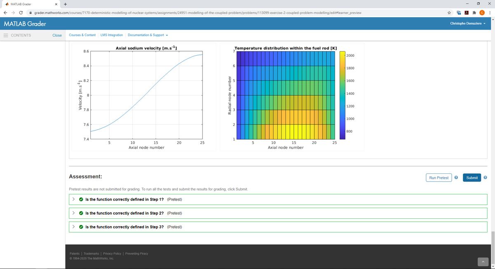This screenshot has height=269, width=495.
Task: Select the Courses & Content menu item
Action: click(x=82, y=35)
